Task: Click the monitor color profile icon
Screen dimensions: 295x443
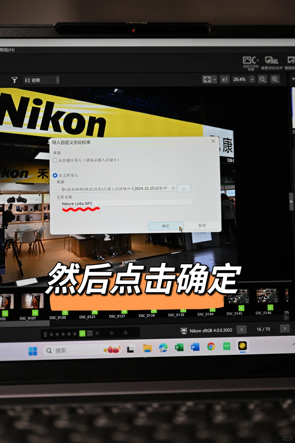Action: click(184, 331)
